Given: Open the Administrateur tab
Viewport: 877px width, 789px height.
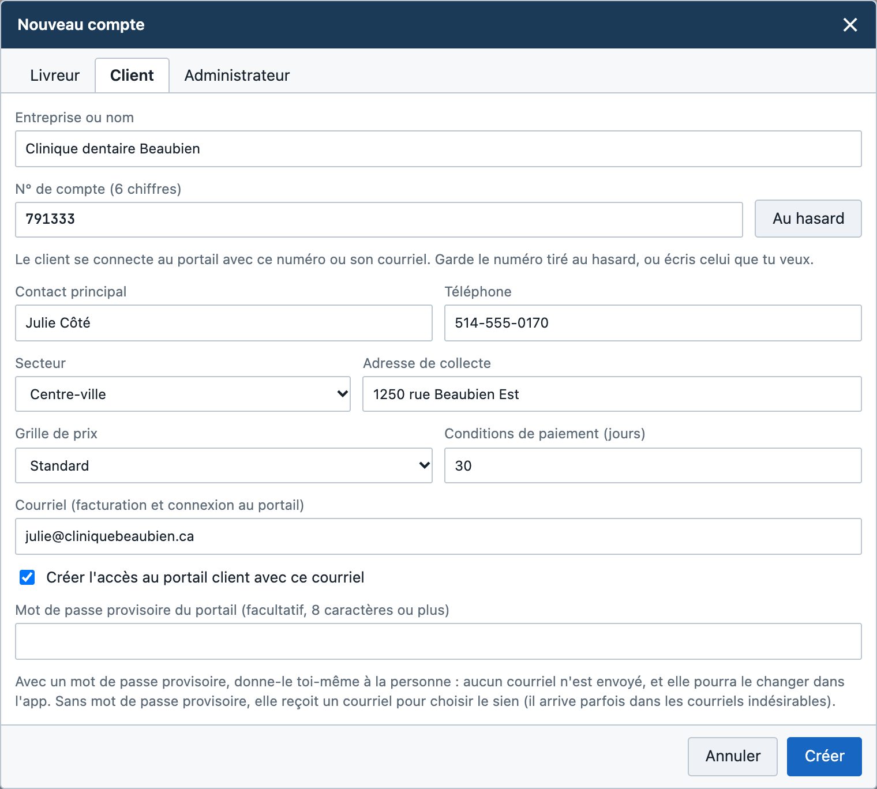Looking at the screenshot, I should pyautogui.click(x=237, y=76).
